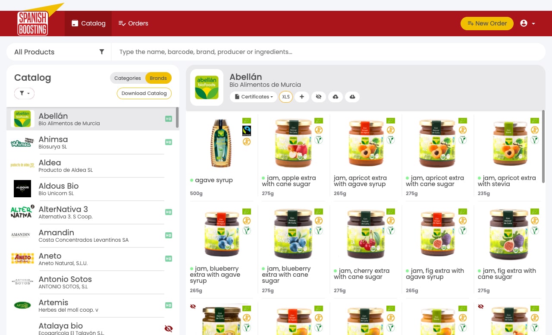The image size is (552, 335).
Task: Click the product search input field
Action: 328,52
